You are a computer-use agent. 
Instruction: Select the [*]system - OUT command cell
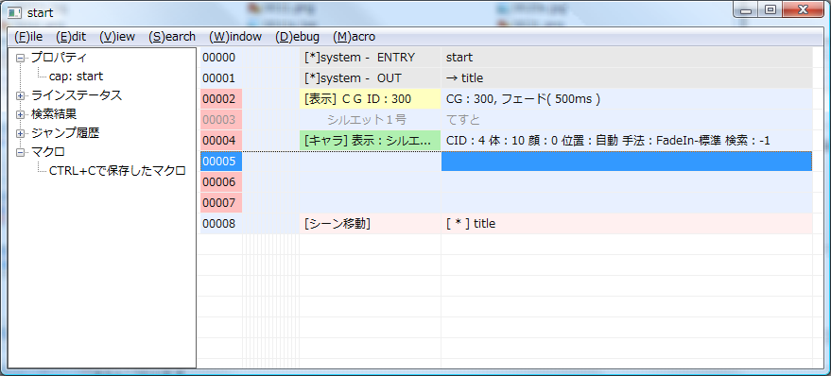(x=370, y=77)
